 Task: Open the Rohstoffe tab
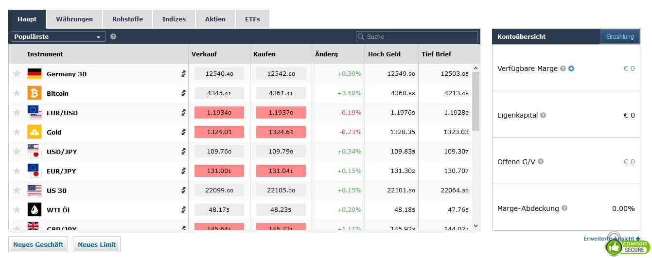(128, 19)
